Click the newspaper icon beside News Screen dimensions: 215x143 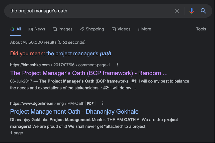[x=31, y=29]
